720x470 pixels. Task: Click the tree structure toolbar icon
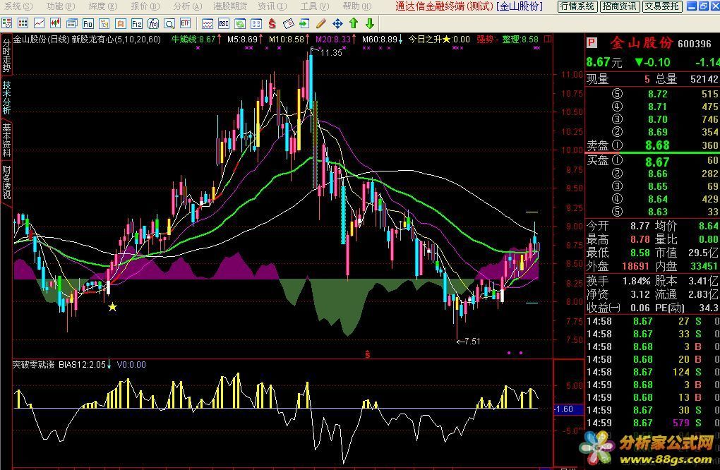pos(104,23)
